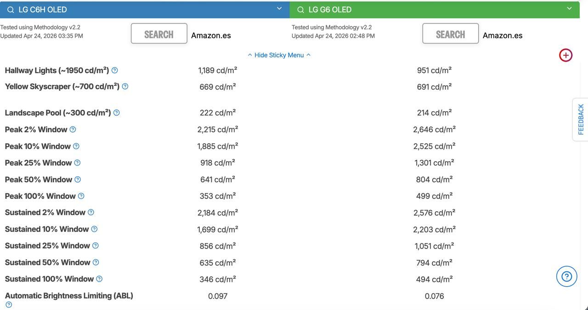This screenshot has width=588, height=310.
Task: Click help icon for Sustained 10% Window
Action: pos(94,229)
